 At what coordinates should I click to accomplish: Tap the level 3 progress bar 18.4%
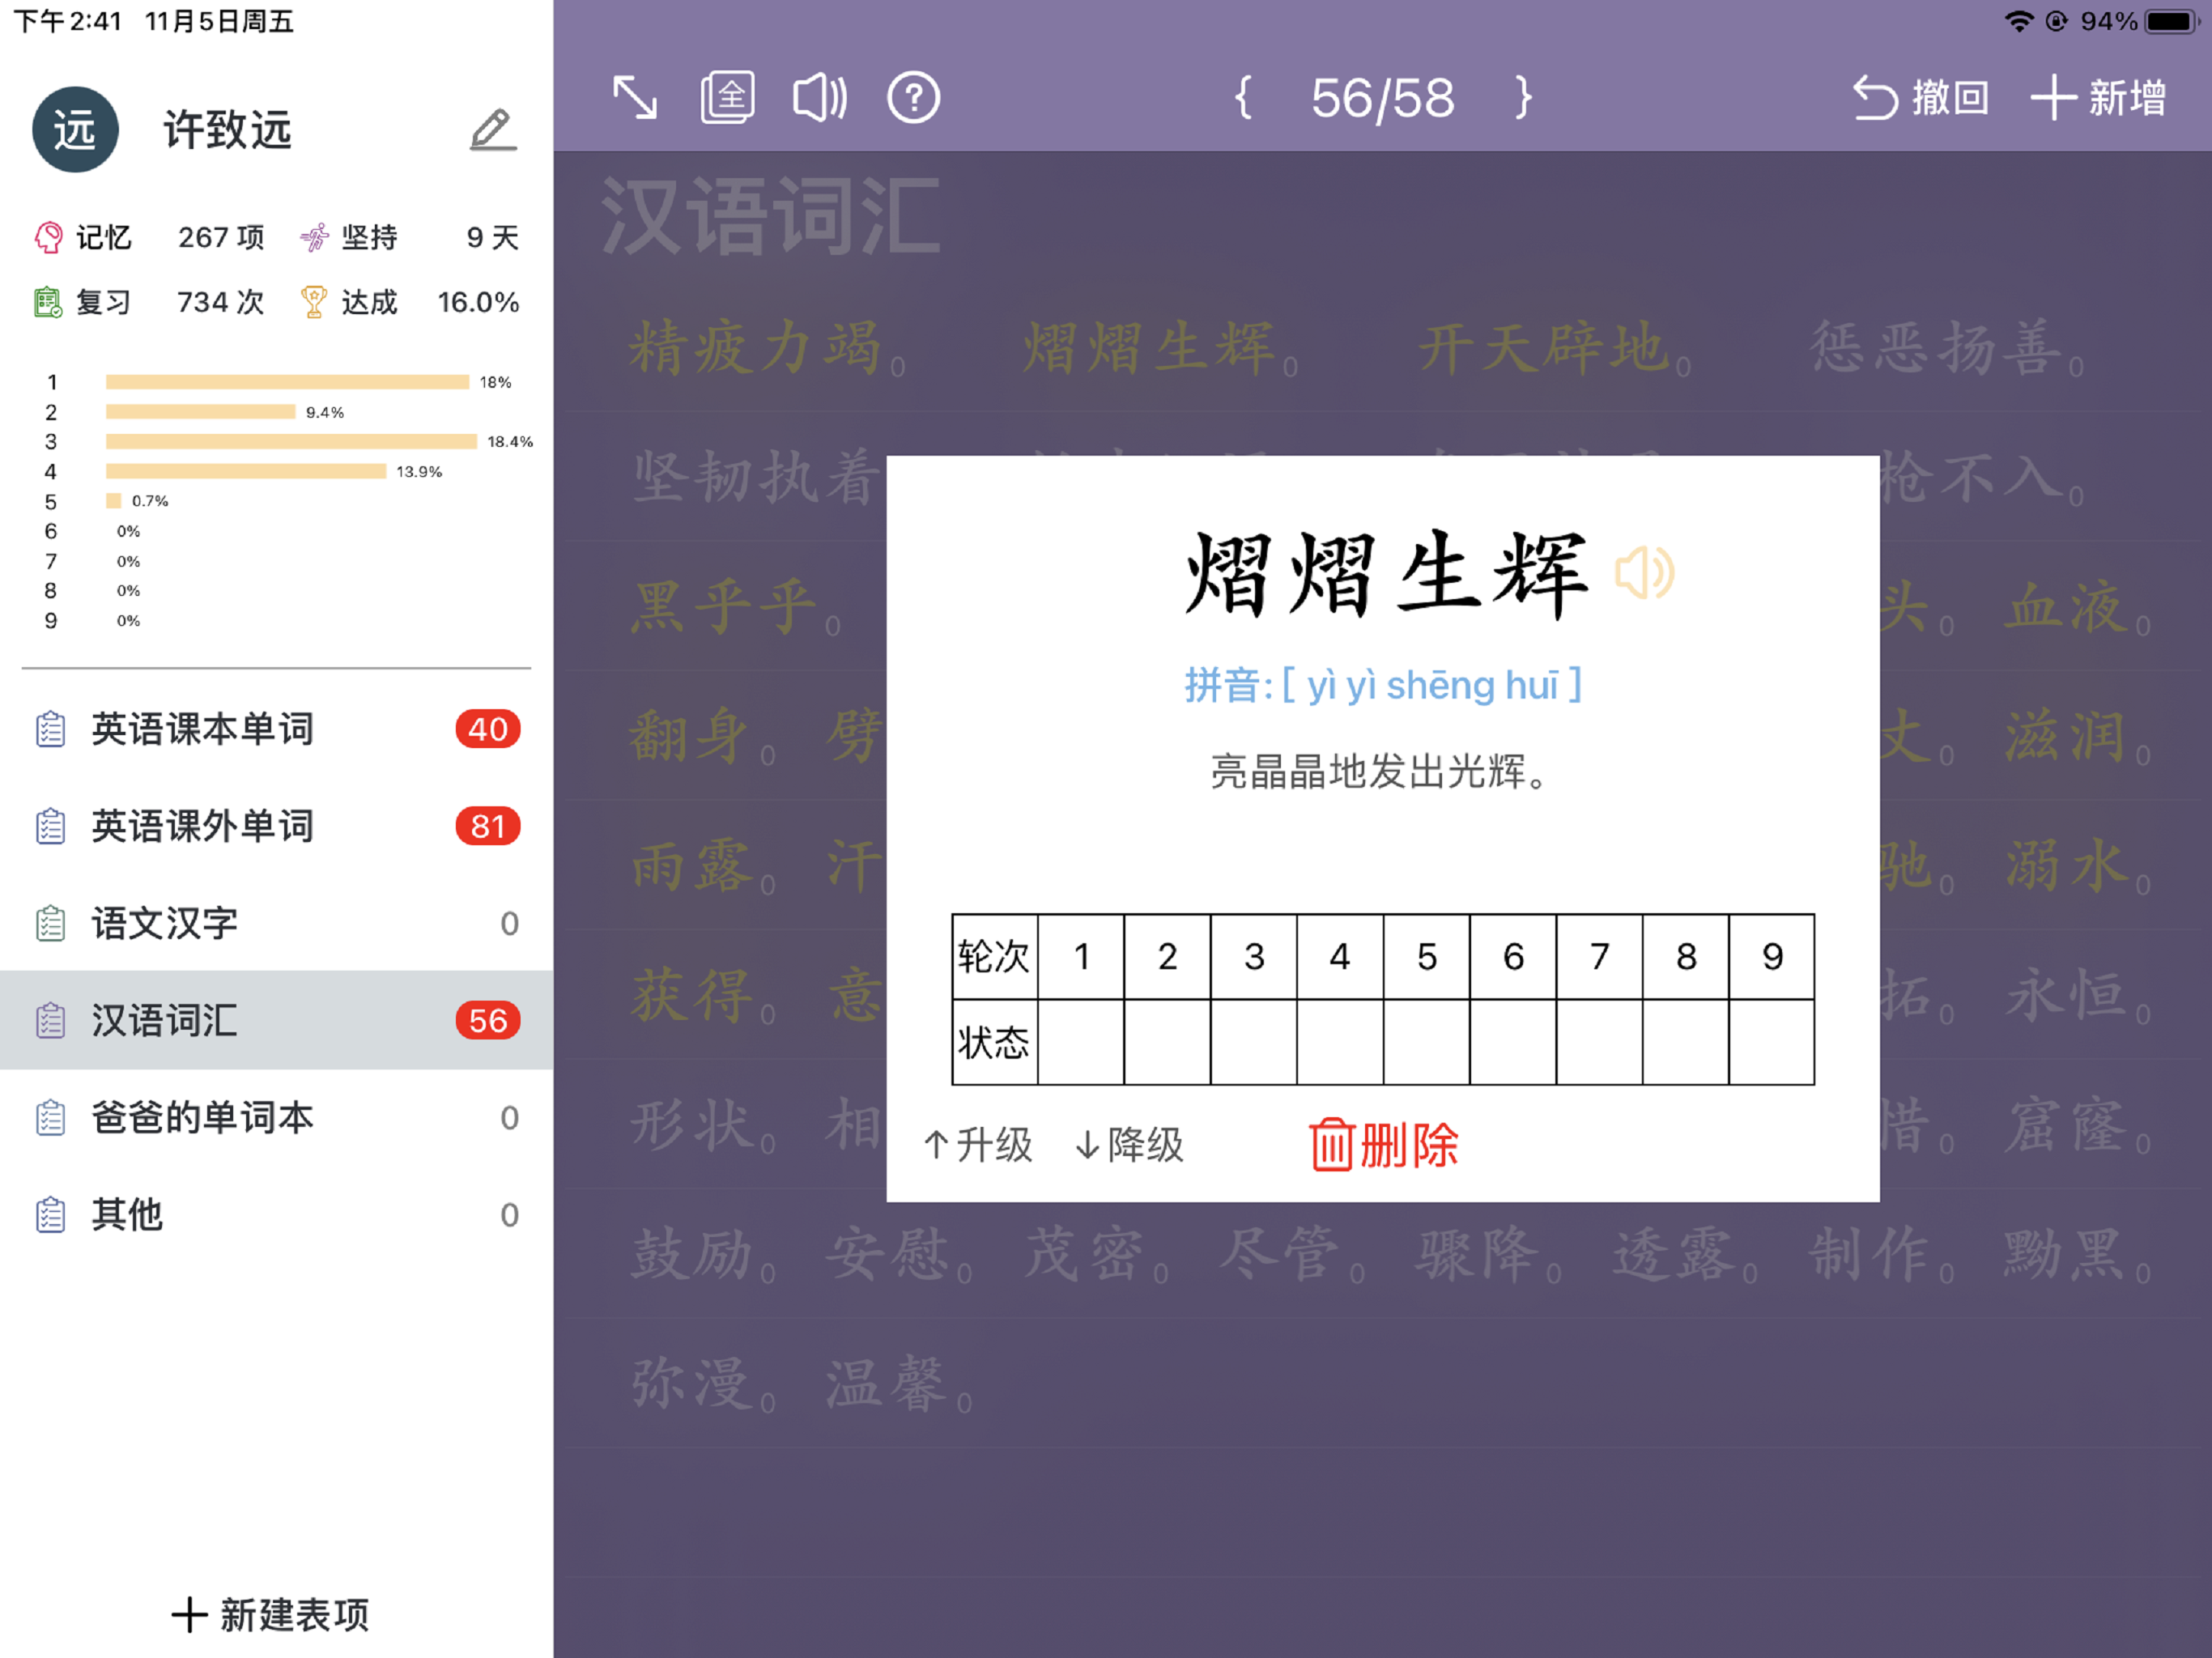[291, 441]
